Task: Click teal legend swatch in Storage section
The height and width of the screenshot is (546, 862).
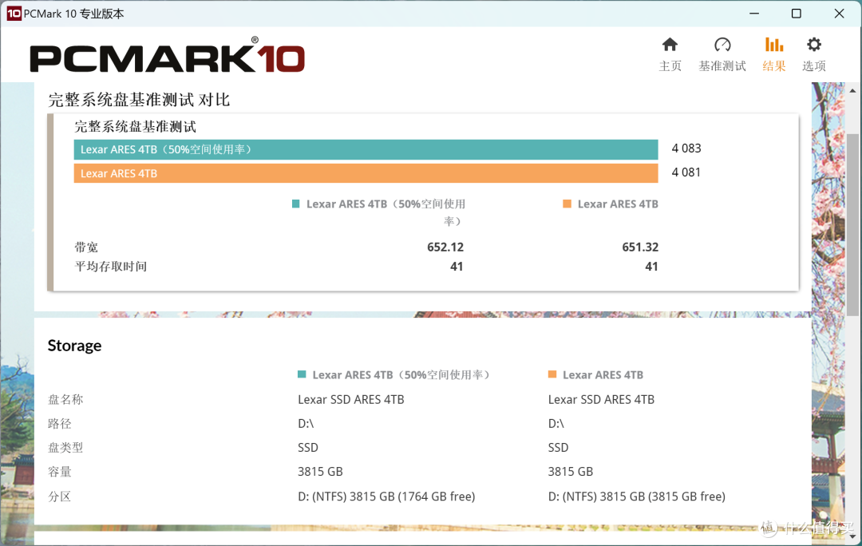Action: [x=302, y=374]
